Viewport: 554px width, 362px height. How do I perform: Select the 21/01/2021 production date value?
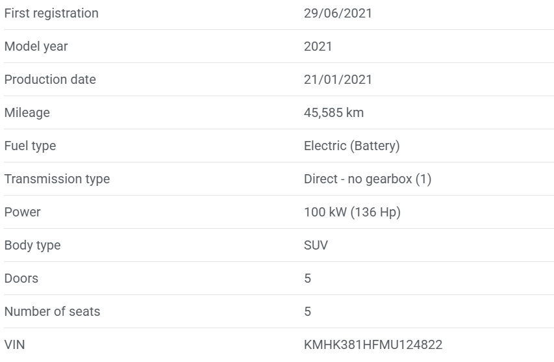(x=338, y=79)
